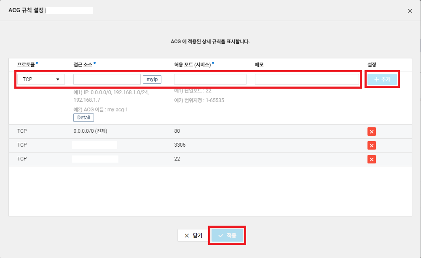The height and width of the screenshot is (258, 421).
Task: Click the 허용 포트 input field
Action: coord(209,79)
